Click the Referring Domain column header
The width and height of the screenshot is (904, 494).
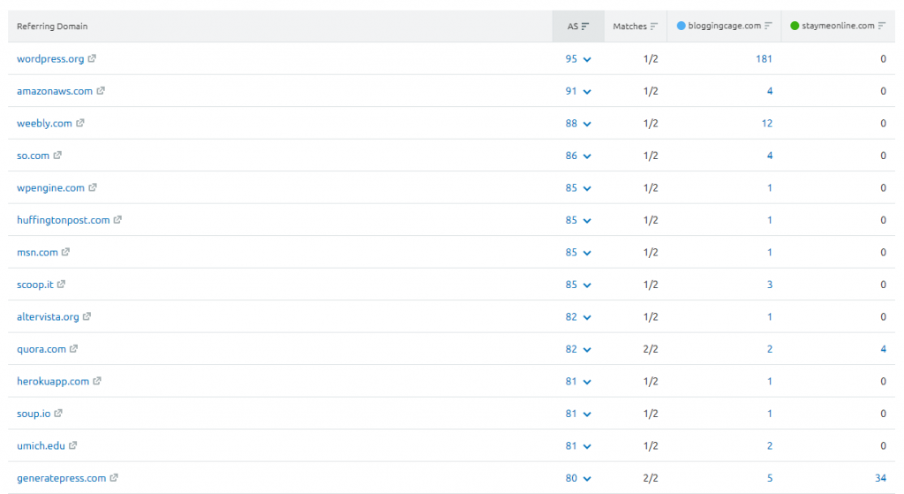pyautogui.click(x=52, y=27)
